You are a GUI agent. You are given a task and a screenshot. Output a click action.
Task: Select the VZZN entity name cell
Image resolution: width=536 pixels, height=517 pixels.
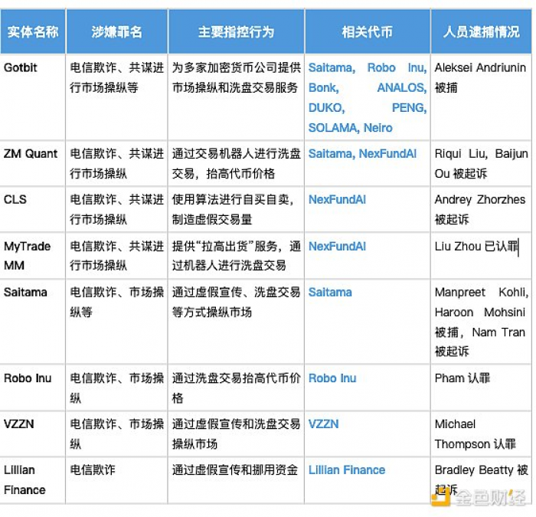(x=33, y=434)
